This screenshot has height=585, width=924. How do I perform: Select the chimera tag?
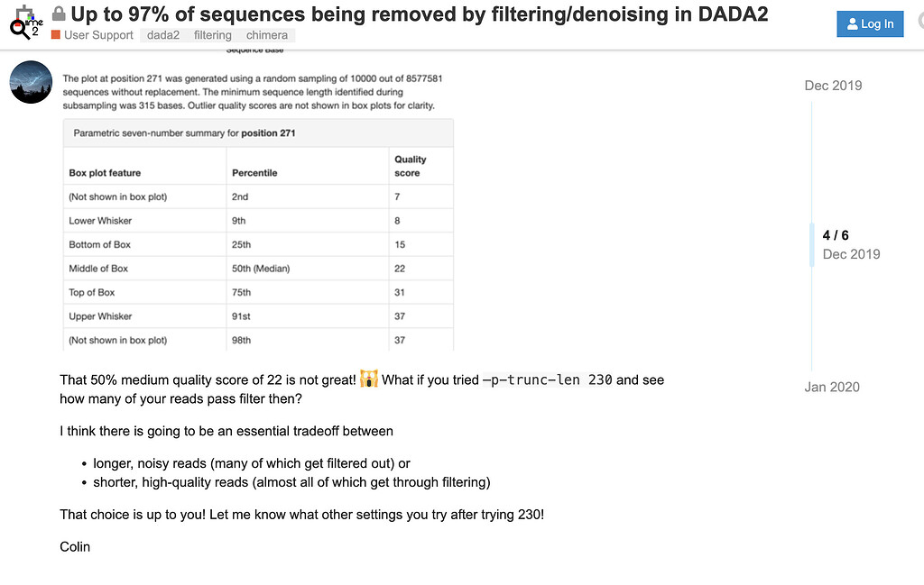tap(266, 35)
